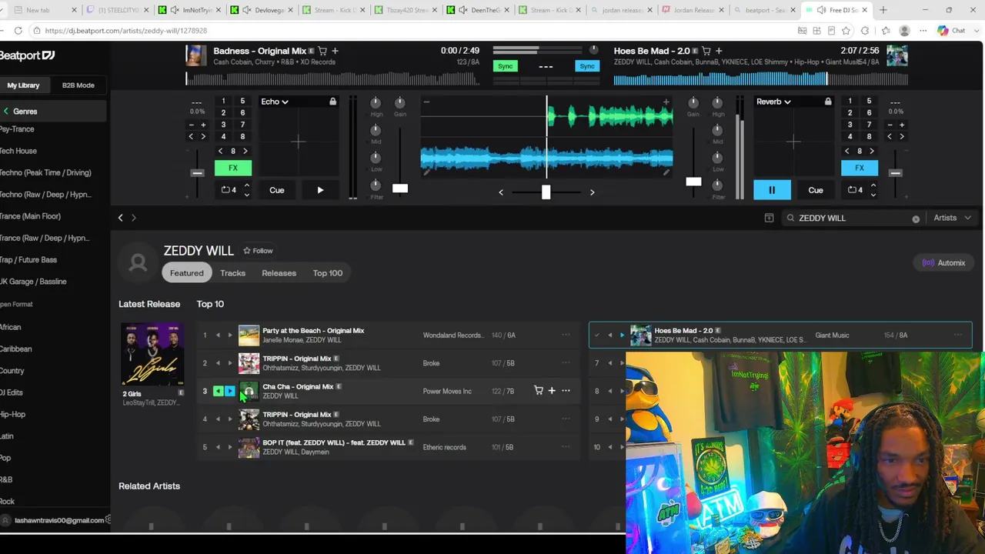Toggle right deck FX button

[x=860, y=168]
